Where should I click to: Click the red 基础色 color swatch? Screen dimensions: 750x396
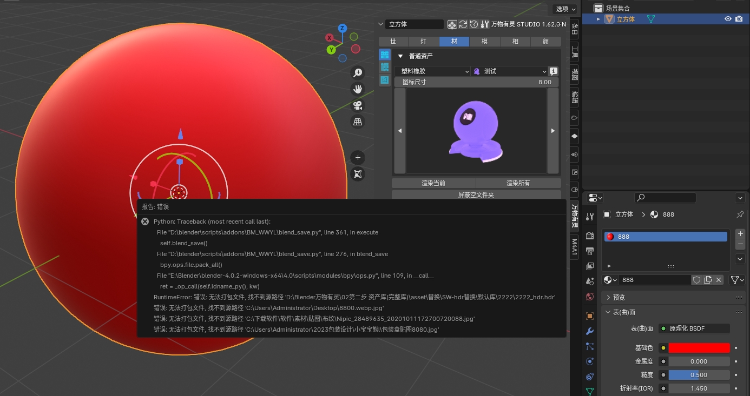(x=699, y=348)
